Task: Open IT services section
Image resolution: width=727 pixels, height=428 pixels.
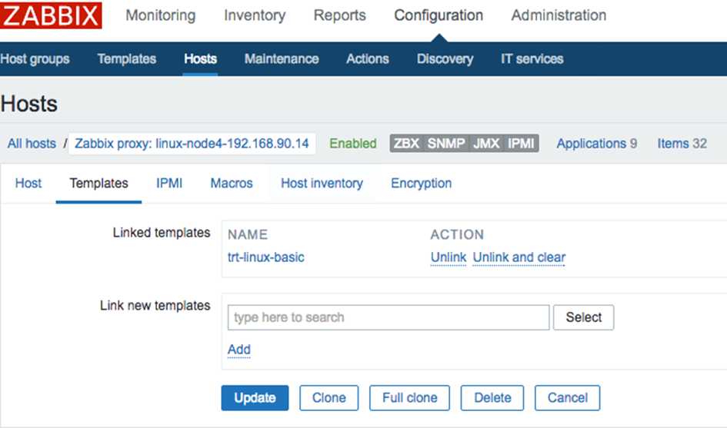Action: (532, 59)
